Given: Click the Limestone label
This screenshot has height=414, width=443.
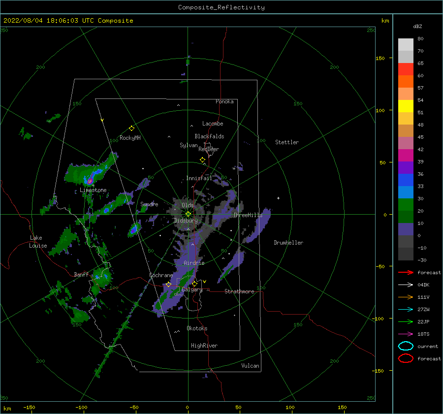Looking at the screenshot, I should click(93, 190).
